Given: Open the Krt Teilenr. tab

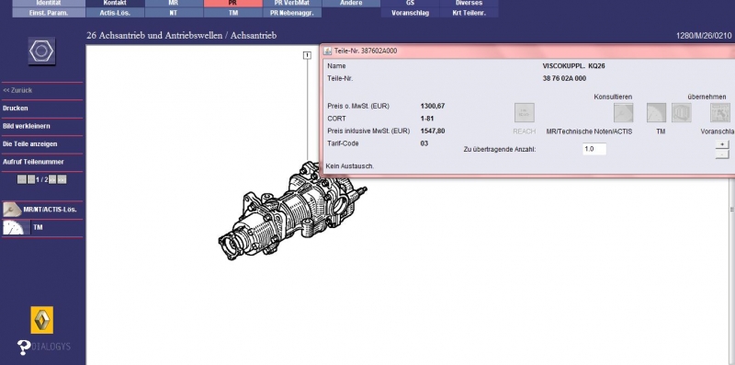Looking at the screenshot, I should 469,13.
